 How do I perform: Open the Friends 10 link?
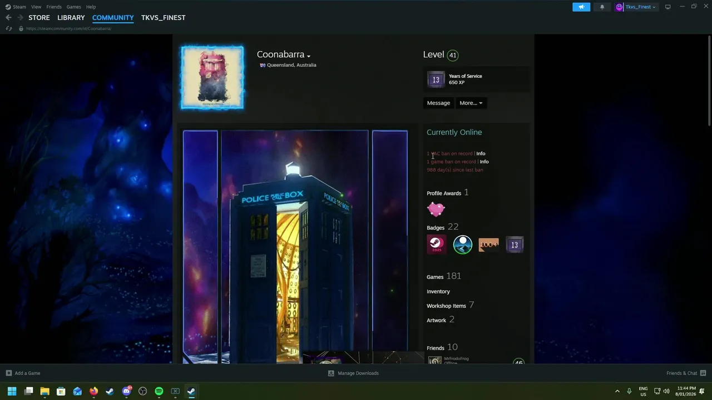click(x=442, y=347)
